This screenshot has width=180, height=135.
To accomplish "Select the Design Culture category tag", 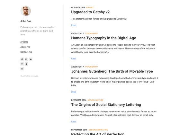I will click(95, 100).
